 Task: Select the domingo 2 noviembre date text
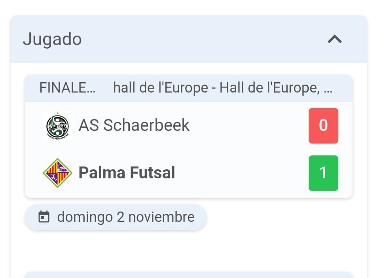[x=126, y=217]
